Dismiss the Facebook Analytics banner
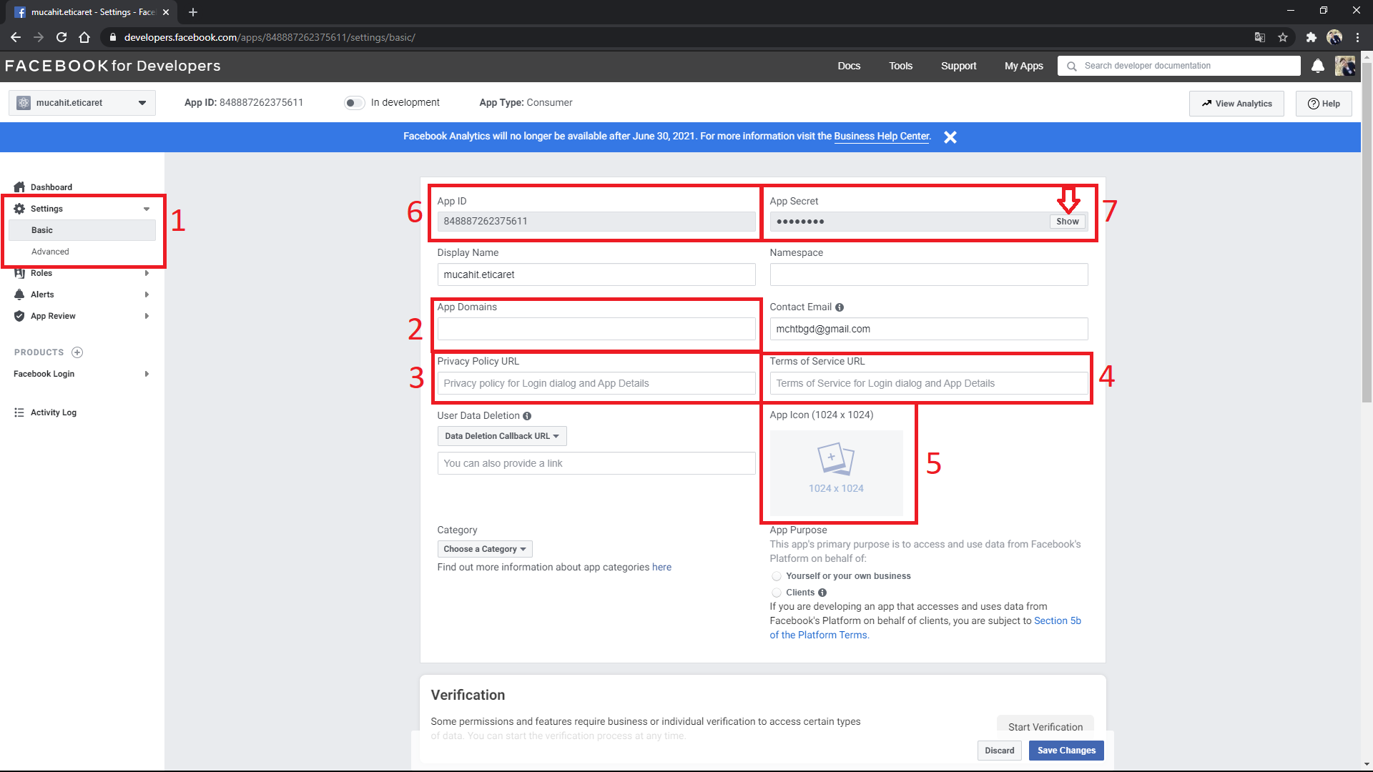This screenshot has width=1373, height=772. tap(950, 137)
